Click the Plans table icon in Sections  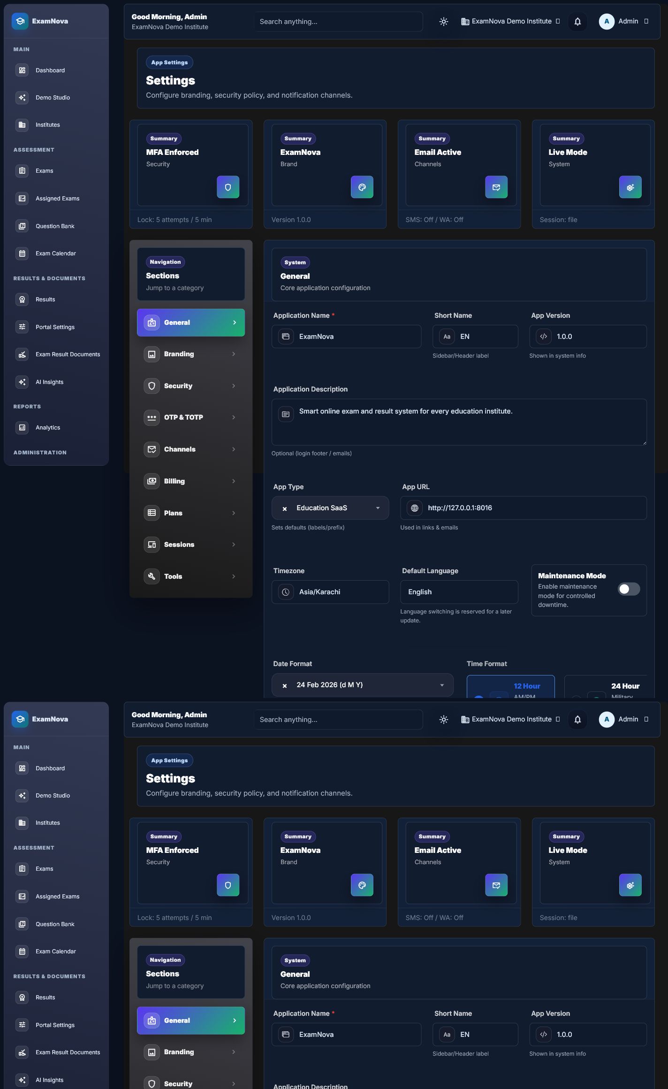(x=152, y=513)
